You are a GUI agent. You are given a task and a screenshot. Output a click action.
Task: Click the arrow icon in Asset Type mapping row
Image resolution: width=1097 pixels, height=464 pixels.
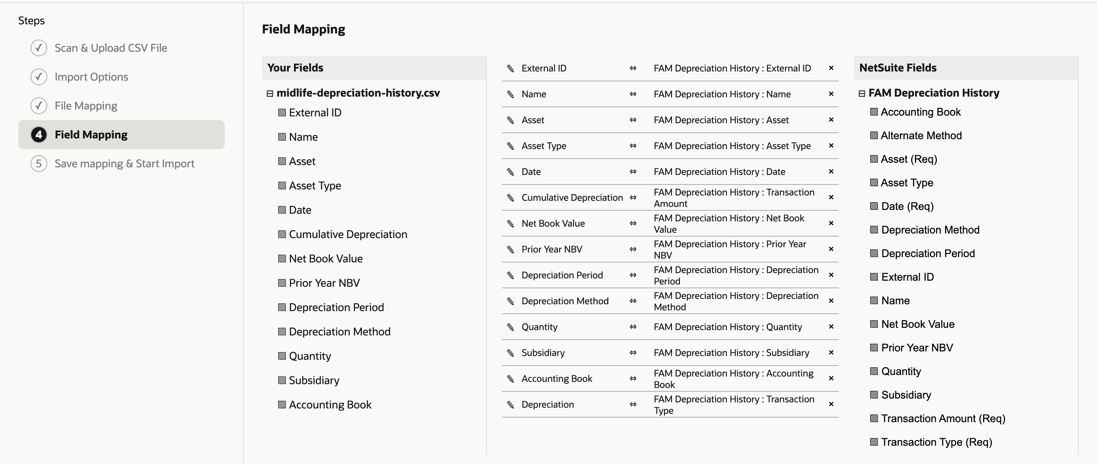tap(633, 146)
